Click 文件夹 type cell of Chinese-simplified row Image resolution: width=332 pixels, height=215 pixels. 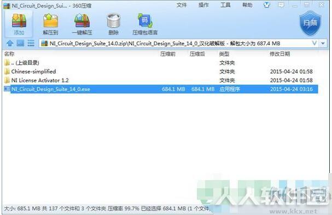point(227,71)
